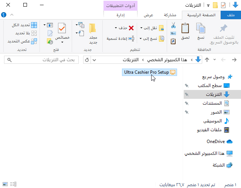The image size is (241, 188).
Task: Click the refresh icon beside the address bar
Action: point(86,60)
